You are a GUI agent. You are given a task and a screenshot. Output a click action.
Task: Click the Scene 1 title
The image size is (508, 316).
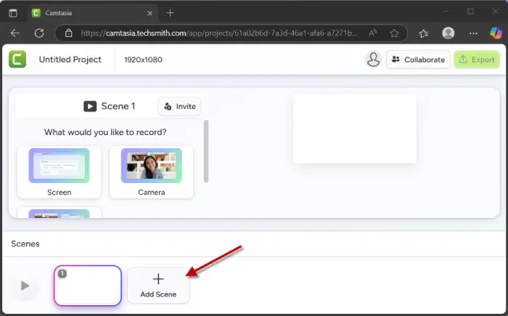tap(118, 106)
